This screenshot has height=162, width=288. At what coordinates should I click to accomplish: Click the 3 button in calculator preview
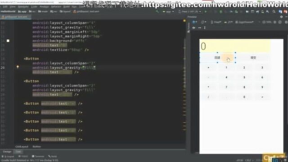click(262, 67)
